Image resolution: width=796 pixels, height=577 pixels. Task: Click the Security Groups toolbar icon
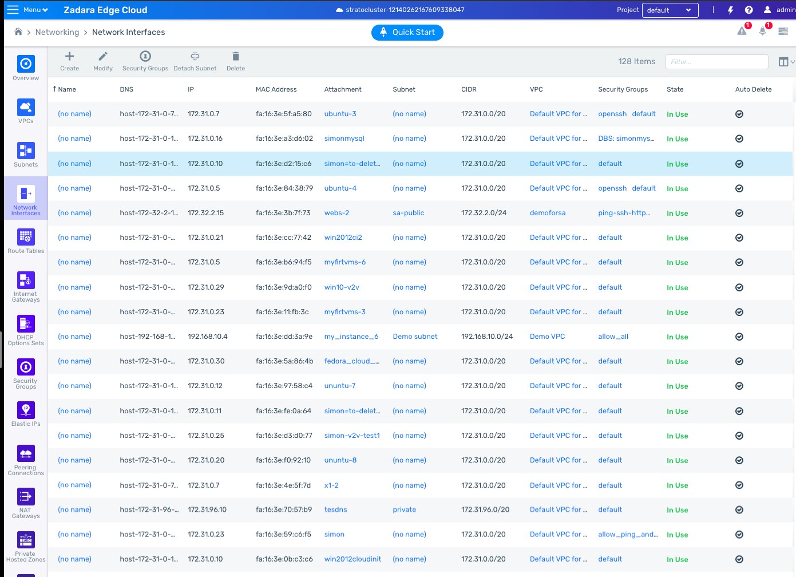(x=145, y=56)
